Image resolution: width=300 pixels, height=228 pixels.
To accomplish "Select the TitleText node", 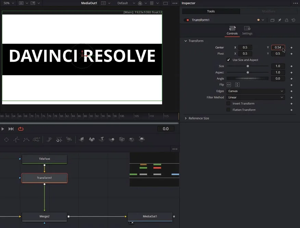I will 45,159.
